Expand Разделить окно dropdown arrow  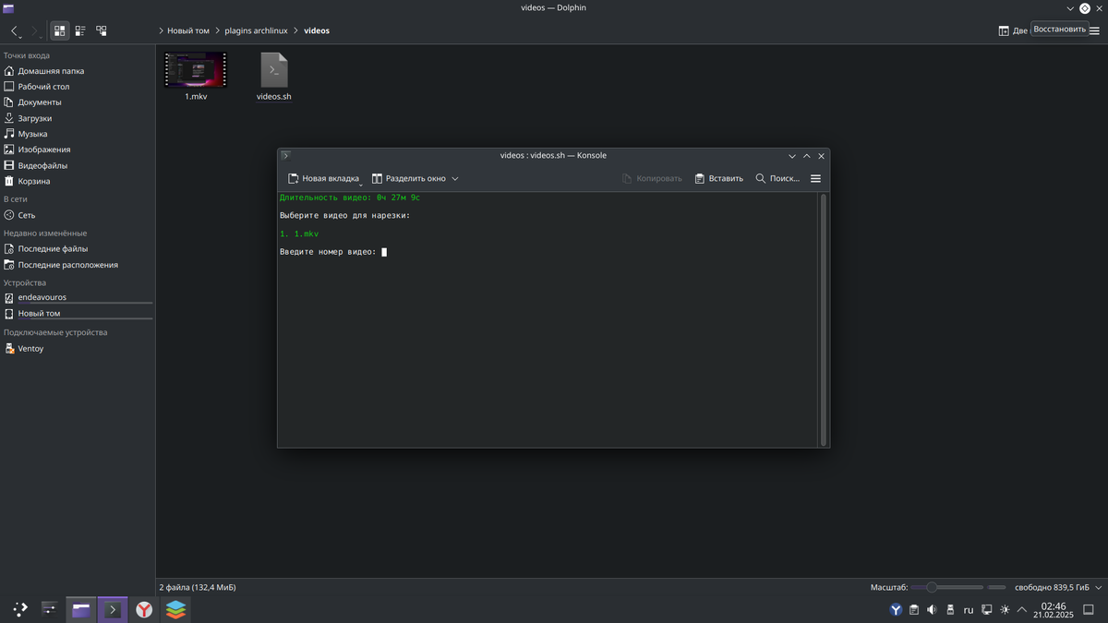(x=455, y=178)
